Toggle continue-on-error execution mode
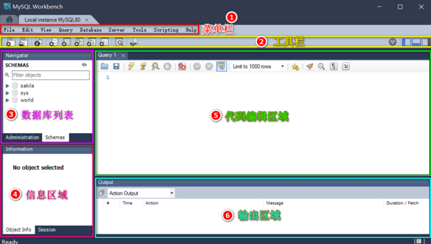Screen dimensions: 431x244 coord(182,66)
